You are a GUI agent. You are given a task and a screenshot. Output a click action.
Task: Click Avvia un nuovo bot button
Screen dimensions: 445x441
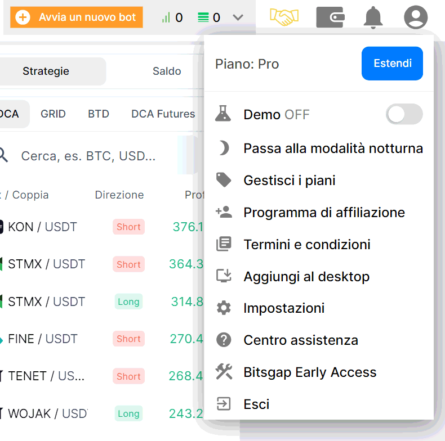tap(77, 17)
